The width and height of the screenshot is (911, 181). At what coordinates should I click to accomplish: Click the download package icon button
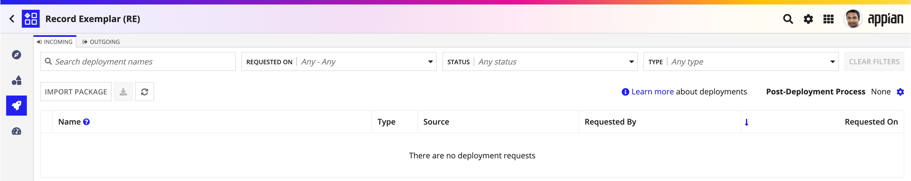123,92
